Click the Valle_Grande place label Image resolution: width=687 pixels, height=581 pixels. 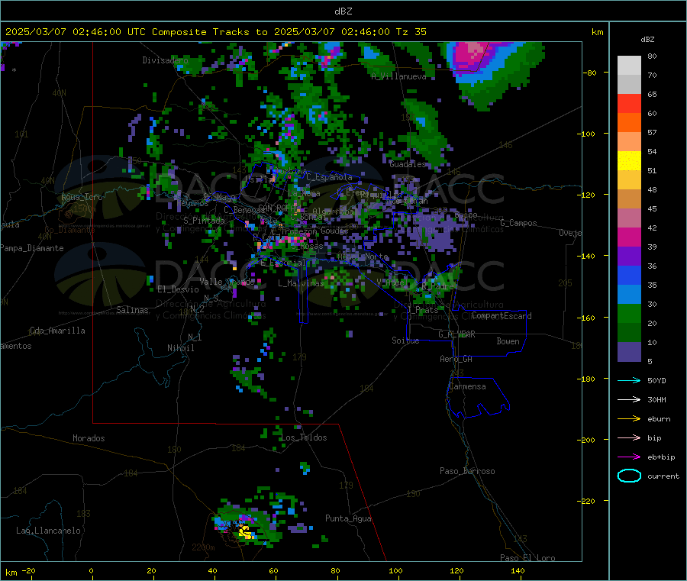[x=227, y=282]
